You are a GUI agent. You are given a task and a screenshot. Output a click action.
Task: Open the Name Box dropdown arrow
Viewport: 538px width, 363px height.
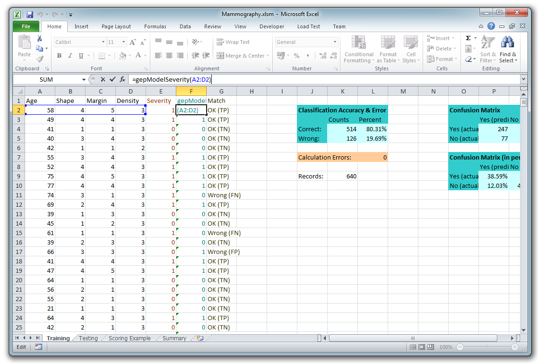pyautogui.click(x=84, y=80)
